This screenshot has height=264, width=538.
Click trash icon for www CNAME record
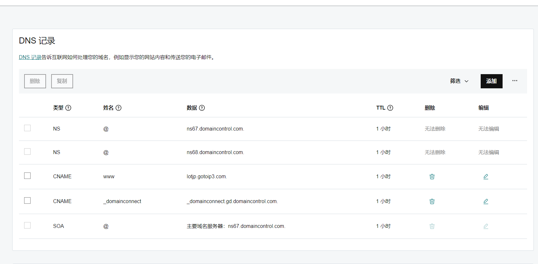point(432,177)
